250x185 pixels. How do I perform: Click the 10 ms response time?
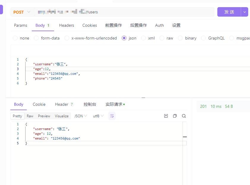coord(216,106)
